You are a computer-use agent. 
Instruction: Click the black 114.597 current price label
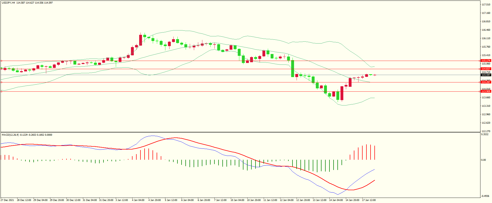tap(486, 75)
